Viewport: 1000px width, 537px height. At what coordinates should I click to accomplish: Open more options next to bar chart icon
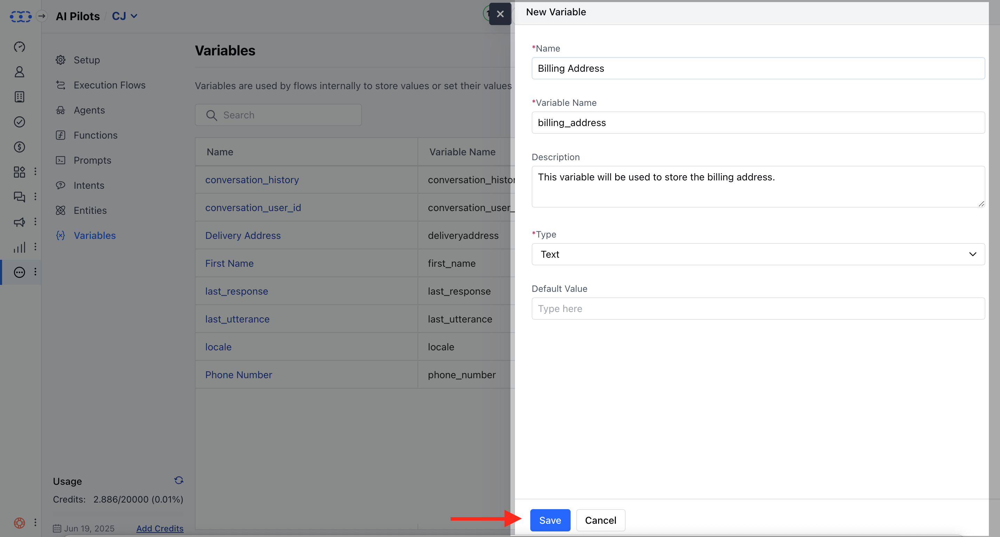click(x=35, y=247)
